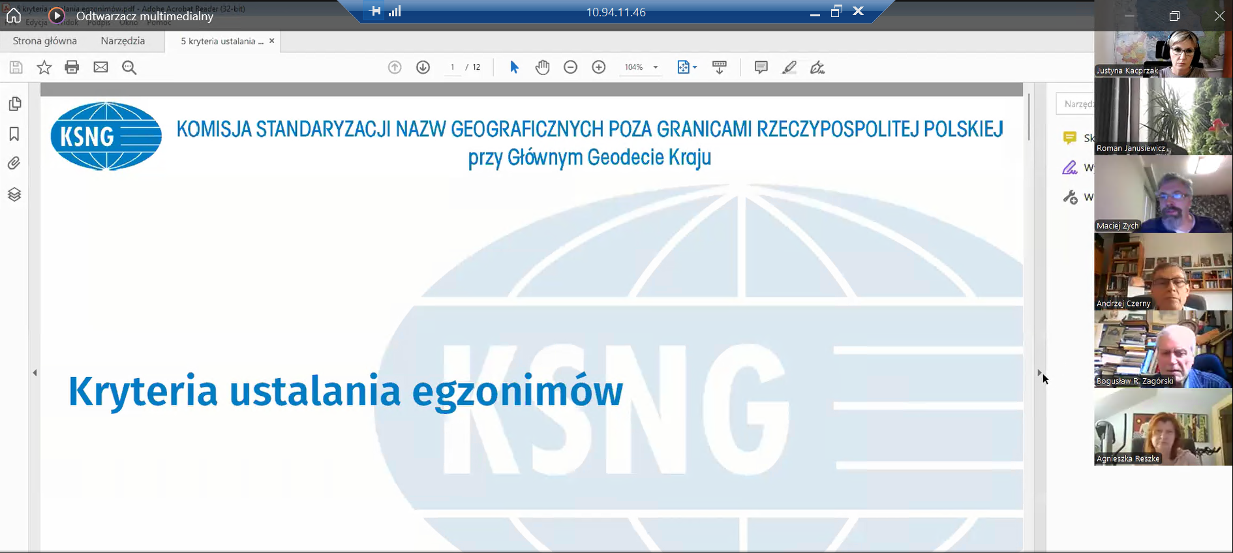Screen dimensions: 1233x553
Task: Open the Narzędzia tab
Action: pyautogui.click(x=123, y=41)
